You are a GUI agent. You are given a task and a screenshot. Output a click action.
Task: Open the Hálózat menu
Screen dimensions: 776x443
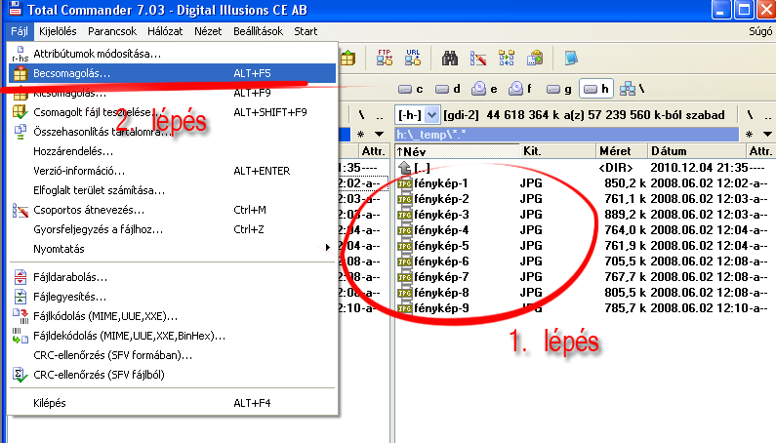(x=165, y=31)
